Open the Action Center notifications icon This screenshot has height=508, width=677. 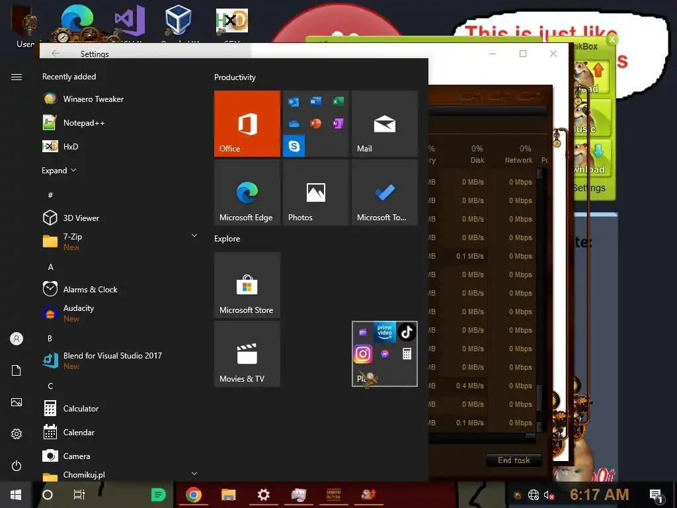657,495
